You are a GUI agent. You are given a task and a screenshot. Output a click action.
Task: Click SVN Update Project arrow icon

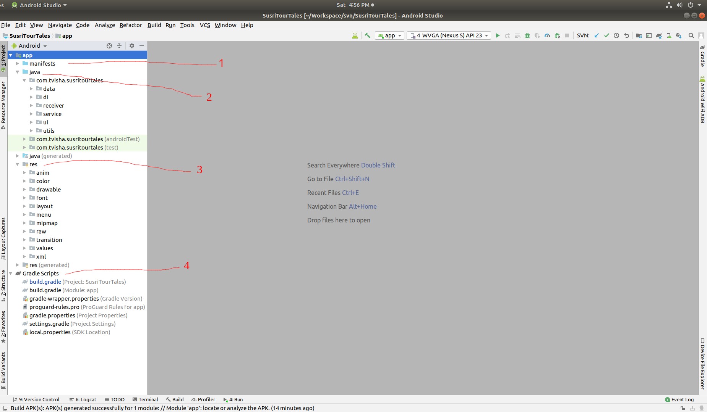click(597, 35)
